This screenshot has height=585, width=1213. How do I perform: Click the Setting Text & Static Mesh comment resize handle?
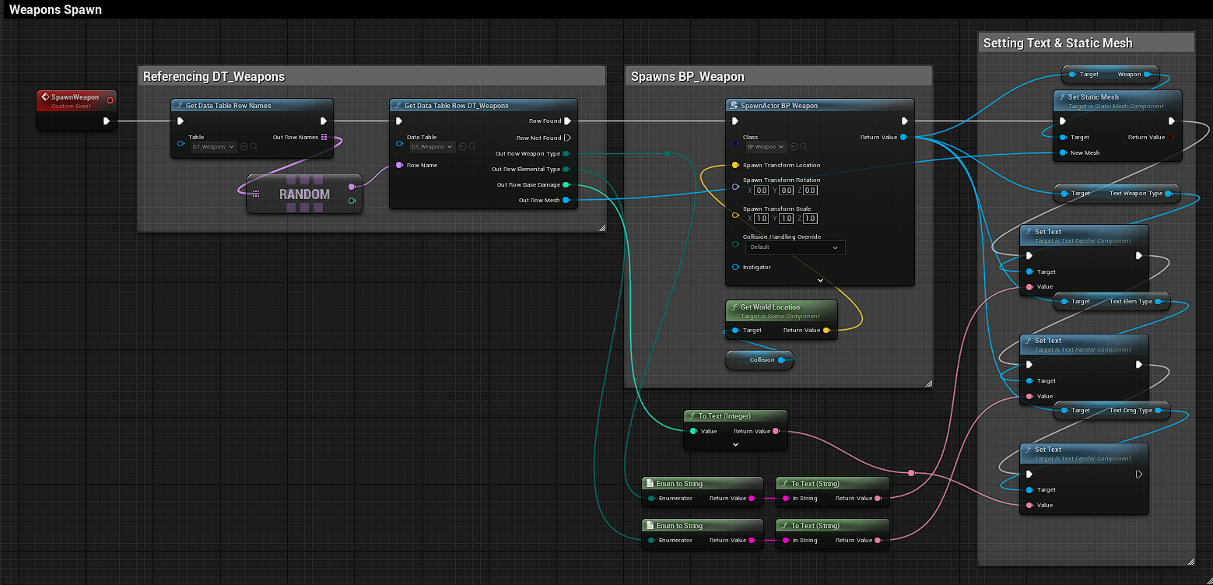click(x=1190, y=561)
